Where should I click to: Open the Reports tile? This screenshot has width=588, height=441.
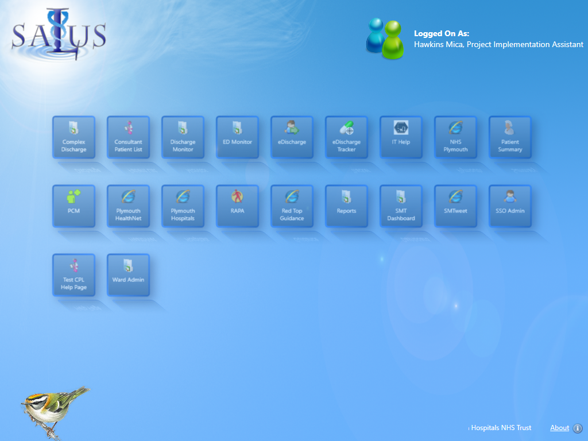(x=346, y=206)
